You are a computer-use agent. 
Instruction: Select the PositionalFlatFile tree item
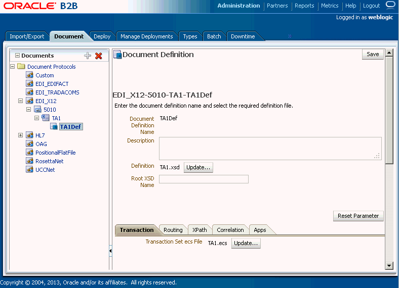pyautogui.click(x=56, y=153)
